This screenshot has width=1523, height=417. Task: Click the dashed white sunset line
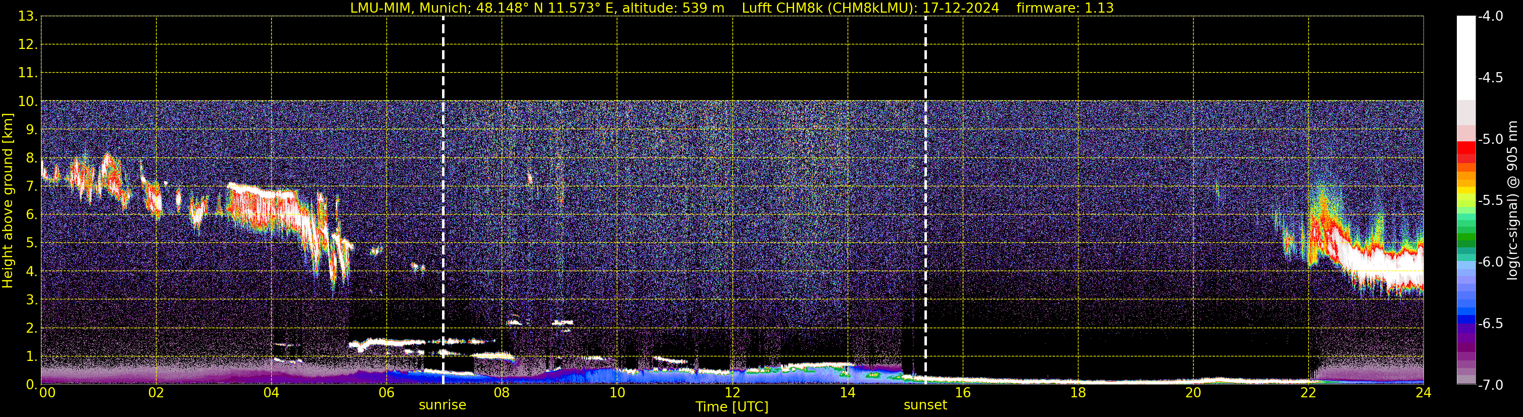tap(925, 201)
